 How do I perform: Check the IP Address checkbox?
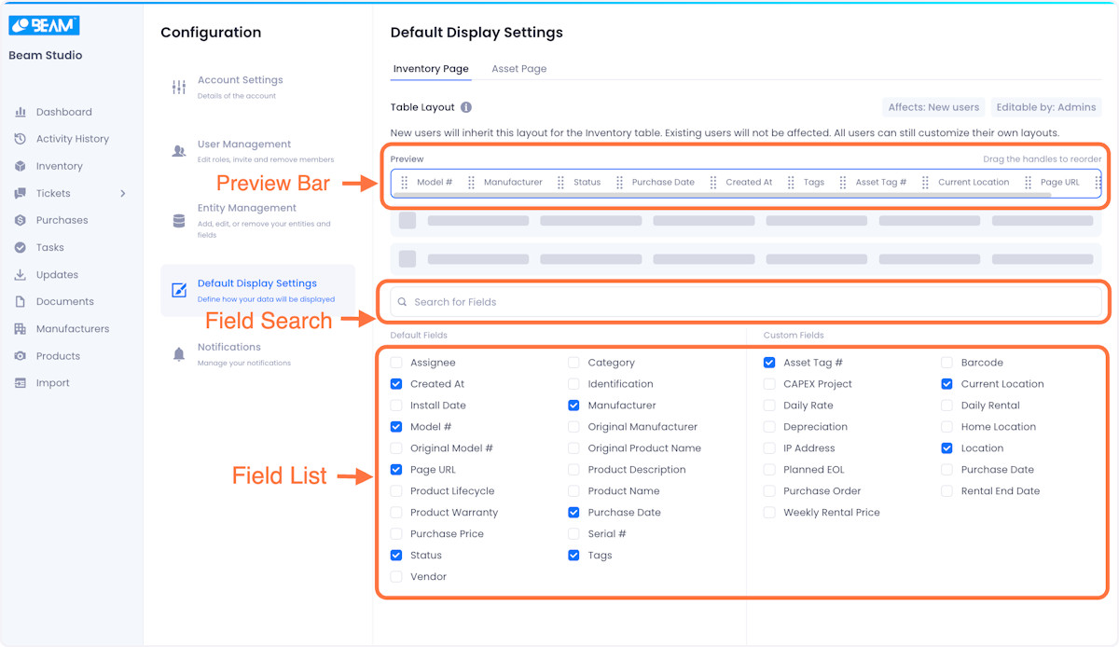pos(769,448)
